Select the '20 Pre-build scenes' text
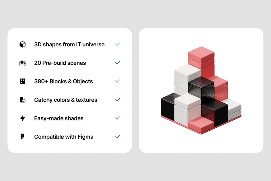Screen dimensions: 271x181 (60, 63)
